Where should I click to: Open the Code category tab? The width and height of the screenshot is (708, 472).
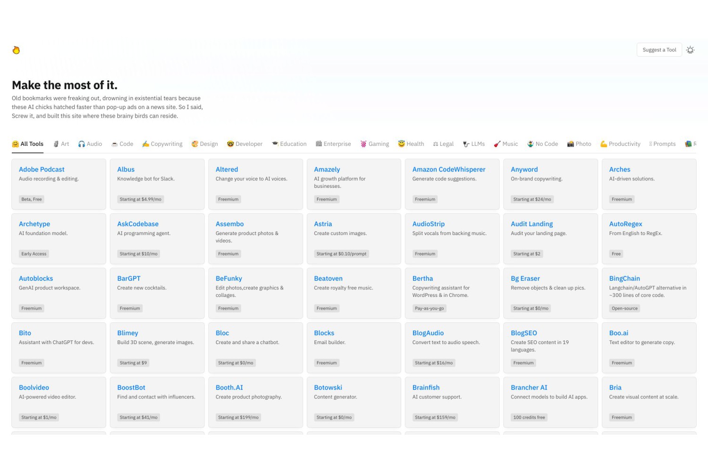point(122,144)
